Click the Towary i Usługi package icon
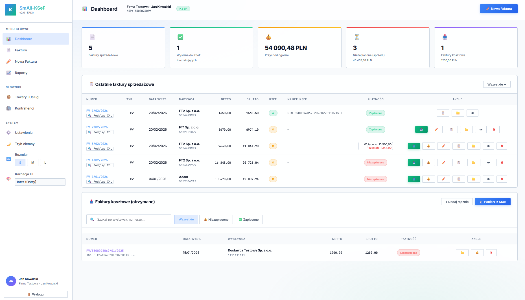This screenshot has height=300, width=525. click(9, 97)
